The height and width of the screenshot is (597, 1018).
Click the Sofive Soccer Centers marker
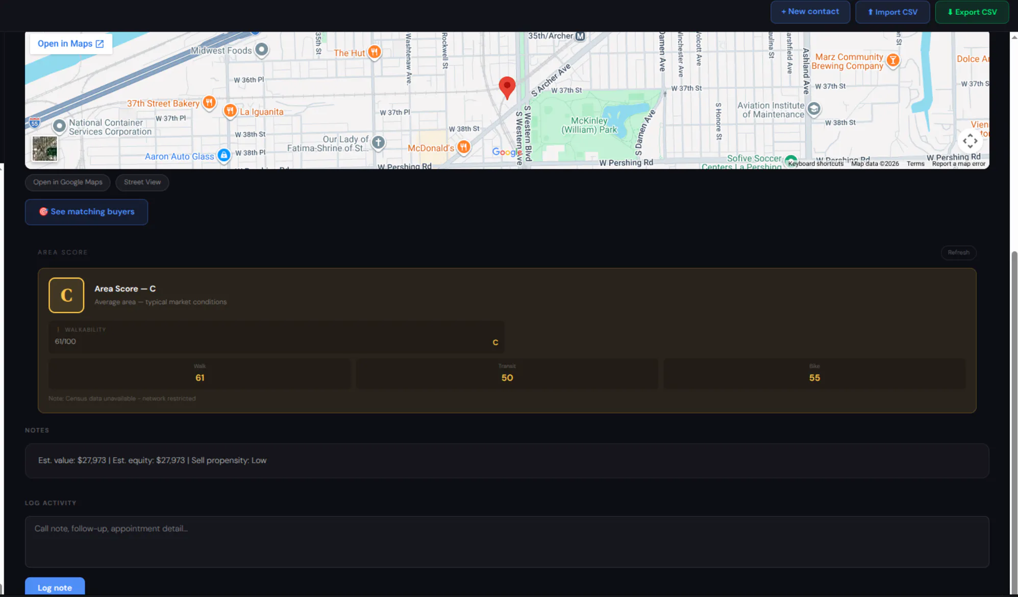(x=790, y=161)
